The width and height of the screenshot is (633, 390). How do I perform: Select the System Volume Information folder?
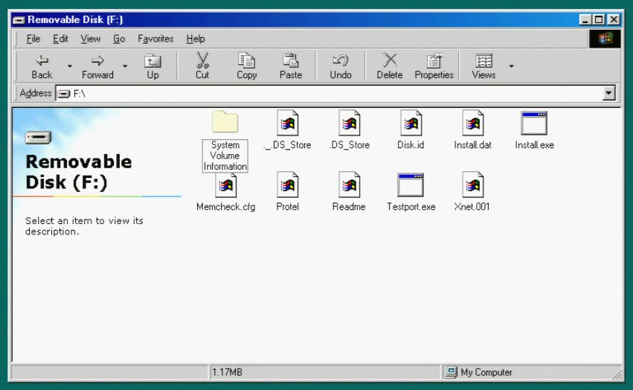click(225, 124)
